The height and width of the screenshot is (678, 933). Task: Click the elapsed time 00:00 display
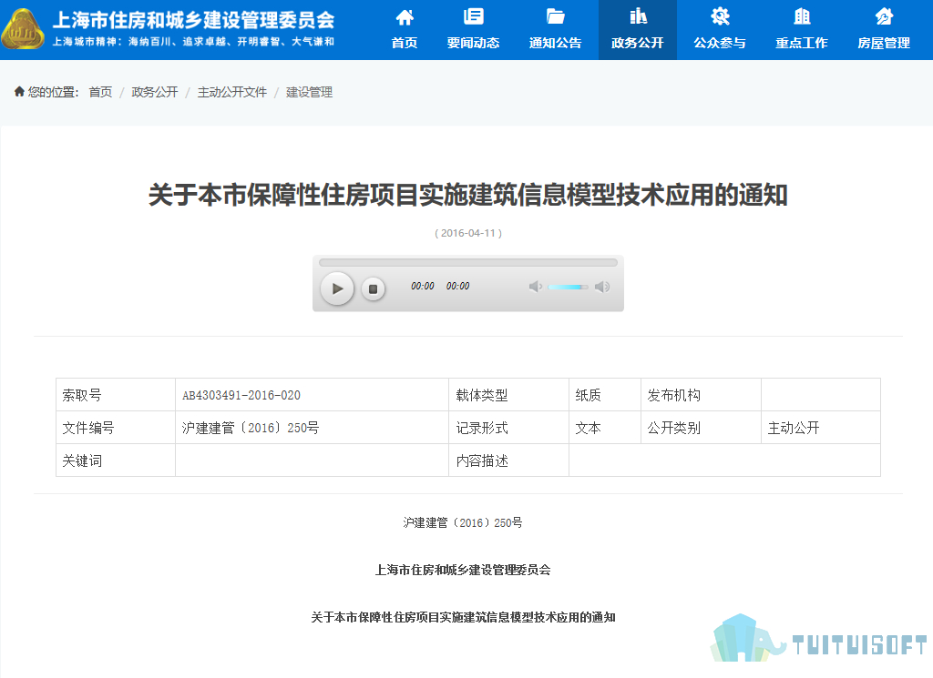[423, 286]
